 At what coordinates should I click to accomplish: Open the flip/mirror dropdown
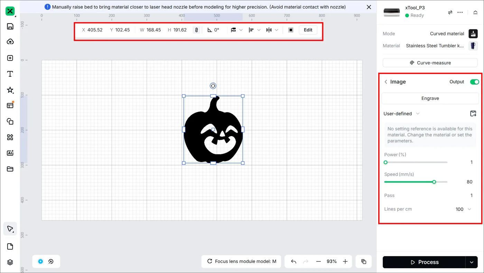272,30
